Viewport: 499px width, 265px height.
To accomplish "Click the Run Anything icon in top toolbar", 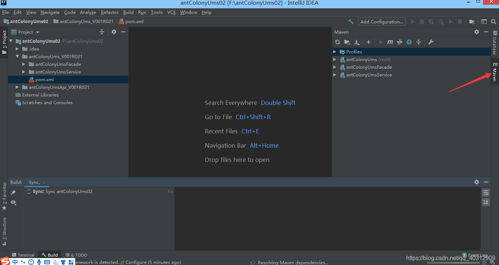I will [x=484, y=22].
